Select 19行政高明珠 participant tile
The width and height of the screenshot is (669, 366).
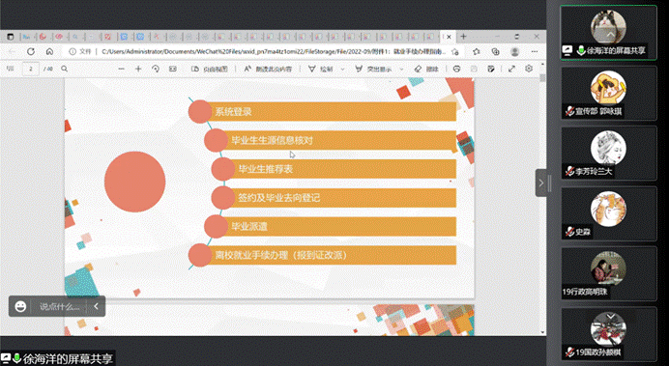click(x=608, y=273)
